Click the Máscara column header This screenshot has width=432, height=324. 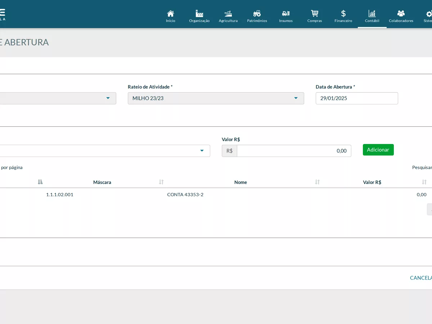click(102, 182)
